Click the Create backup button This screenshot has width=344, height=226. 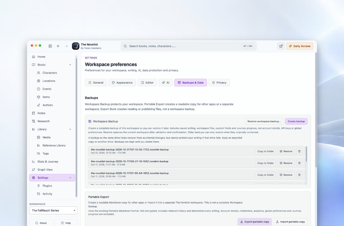point(296,121)
